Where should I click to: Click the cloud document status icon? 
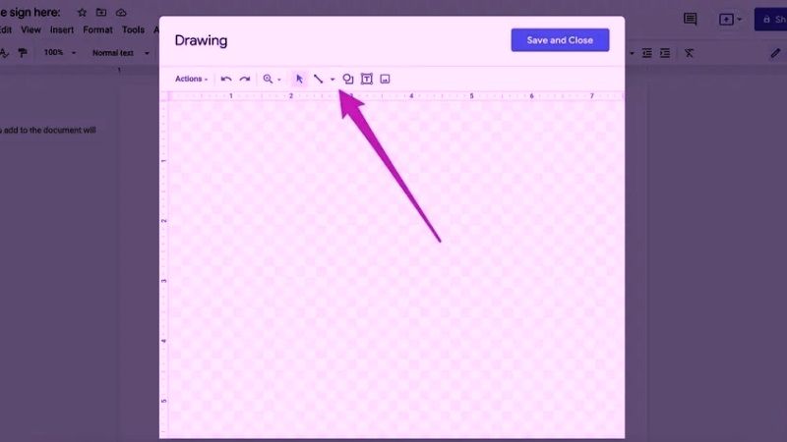point(121,13)
